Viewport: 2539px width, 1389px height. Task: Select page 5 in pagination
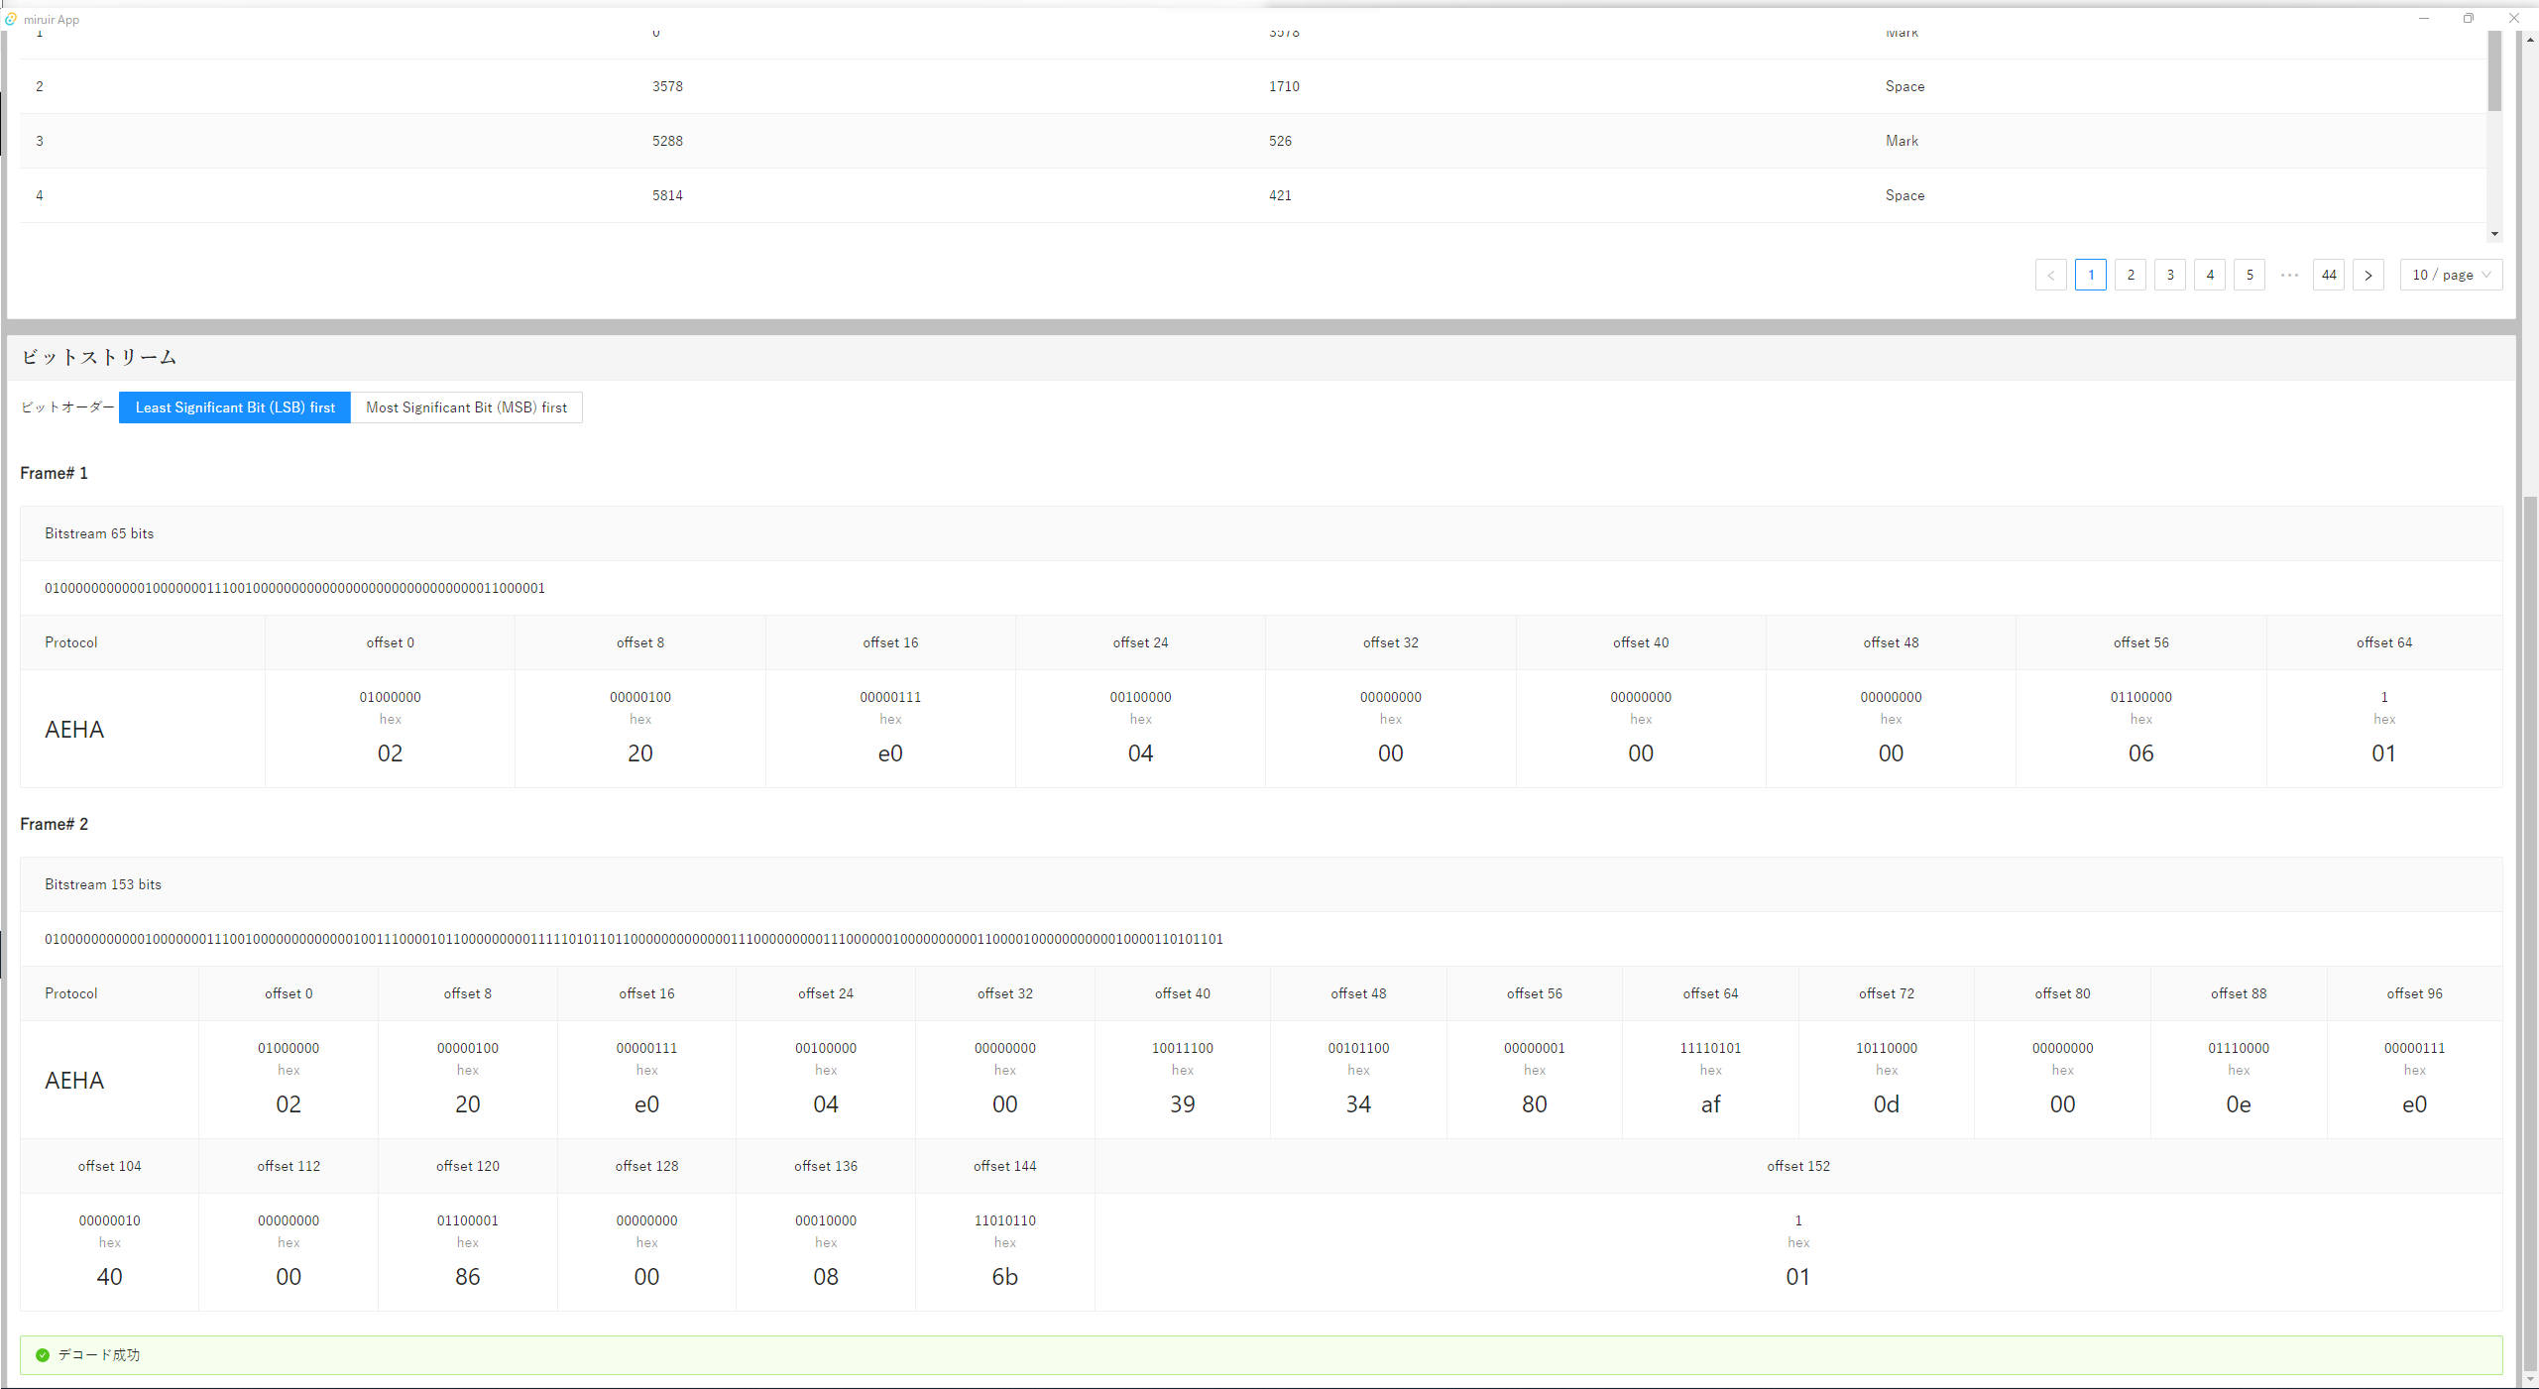coord(2249,275)
